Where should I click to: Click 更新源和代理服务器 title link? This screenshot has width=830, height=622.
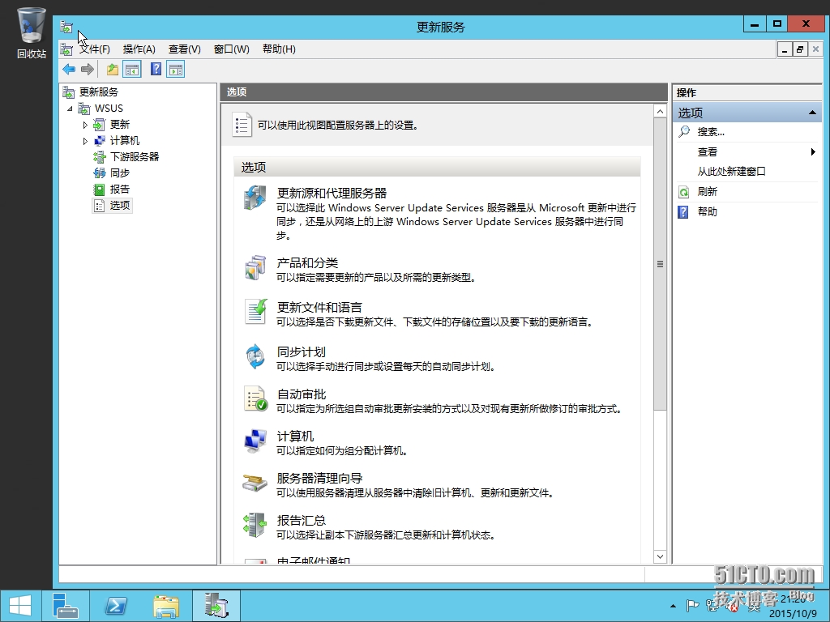coord(332,193)
